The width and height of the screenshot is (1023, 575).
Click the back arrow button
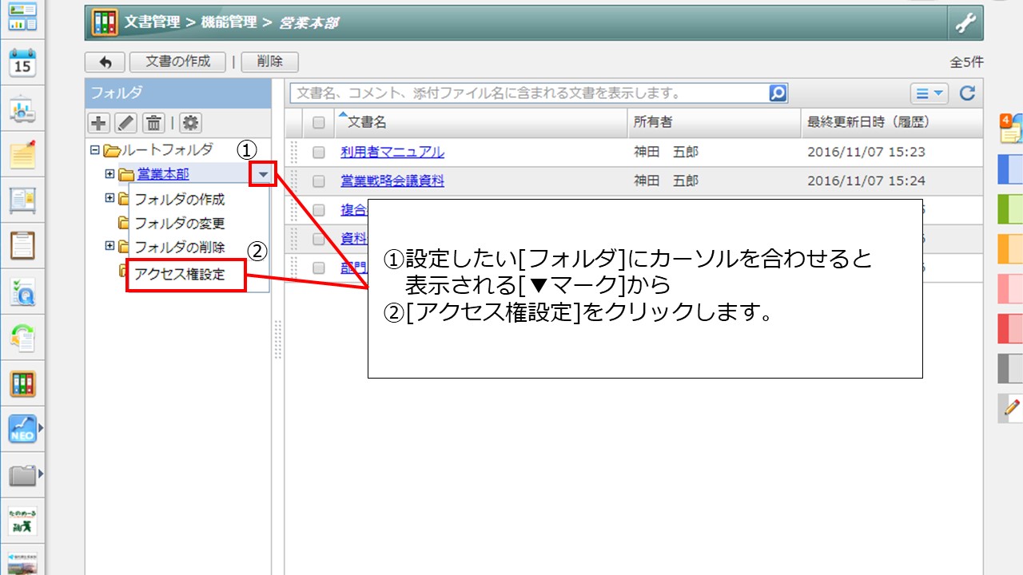(104, 61)
